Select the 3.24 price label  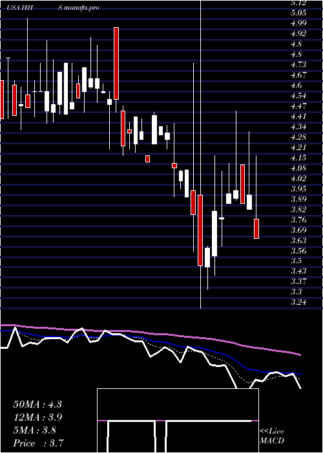[298, 302]
